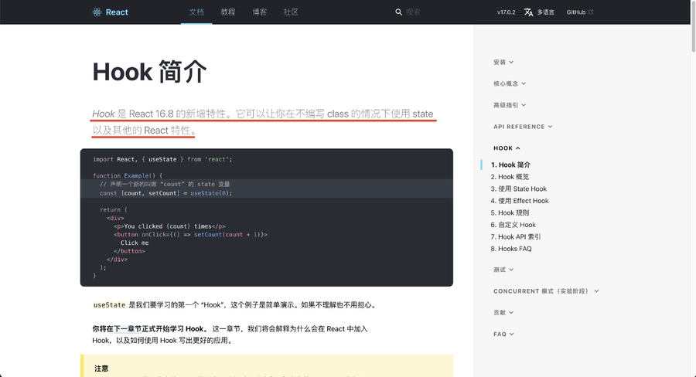Open the 教程 tab in navbar
Screen dimensions: 696x377
point(227,12)
